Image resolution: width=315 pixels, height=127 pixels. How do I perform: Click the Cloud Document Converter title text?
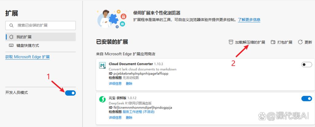pyautogui.click(x=131, y=64)
